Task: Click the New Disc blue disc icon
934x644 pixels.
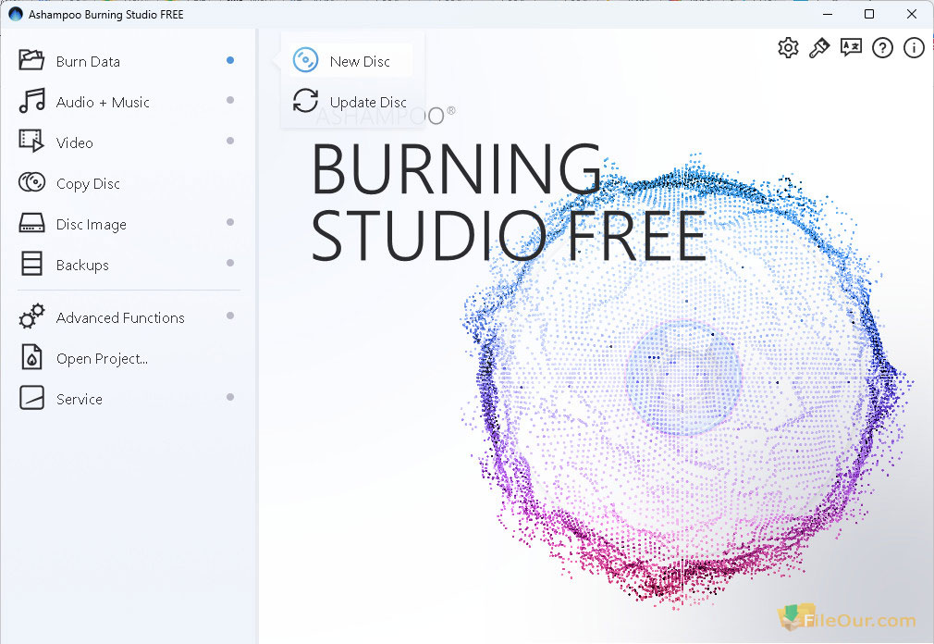Action: pyautogui.click(x=305, y=60)
